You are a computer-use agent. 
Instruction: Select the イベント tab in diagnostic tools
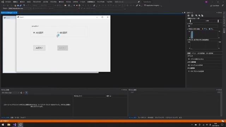click(194, 53)
